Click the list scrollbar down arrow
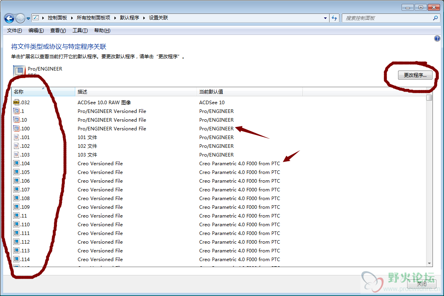This screenshot has height=296, width=444. [x=429, y=264]
